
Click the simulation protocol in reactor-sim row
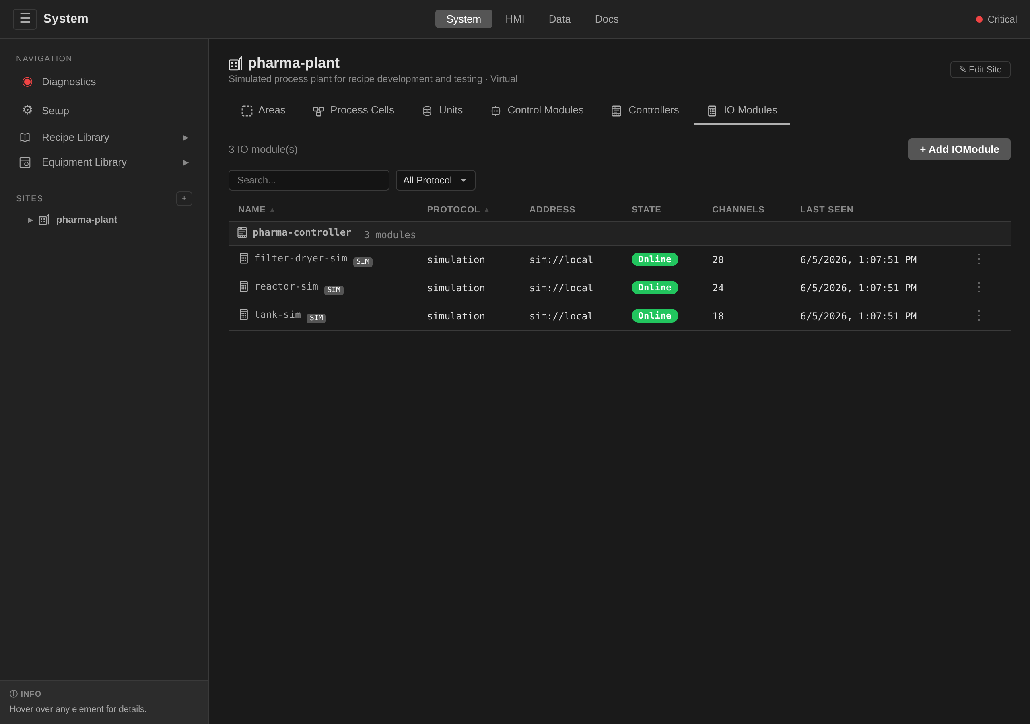[x=456, y=288]
